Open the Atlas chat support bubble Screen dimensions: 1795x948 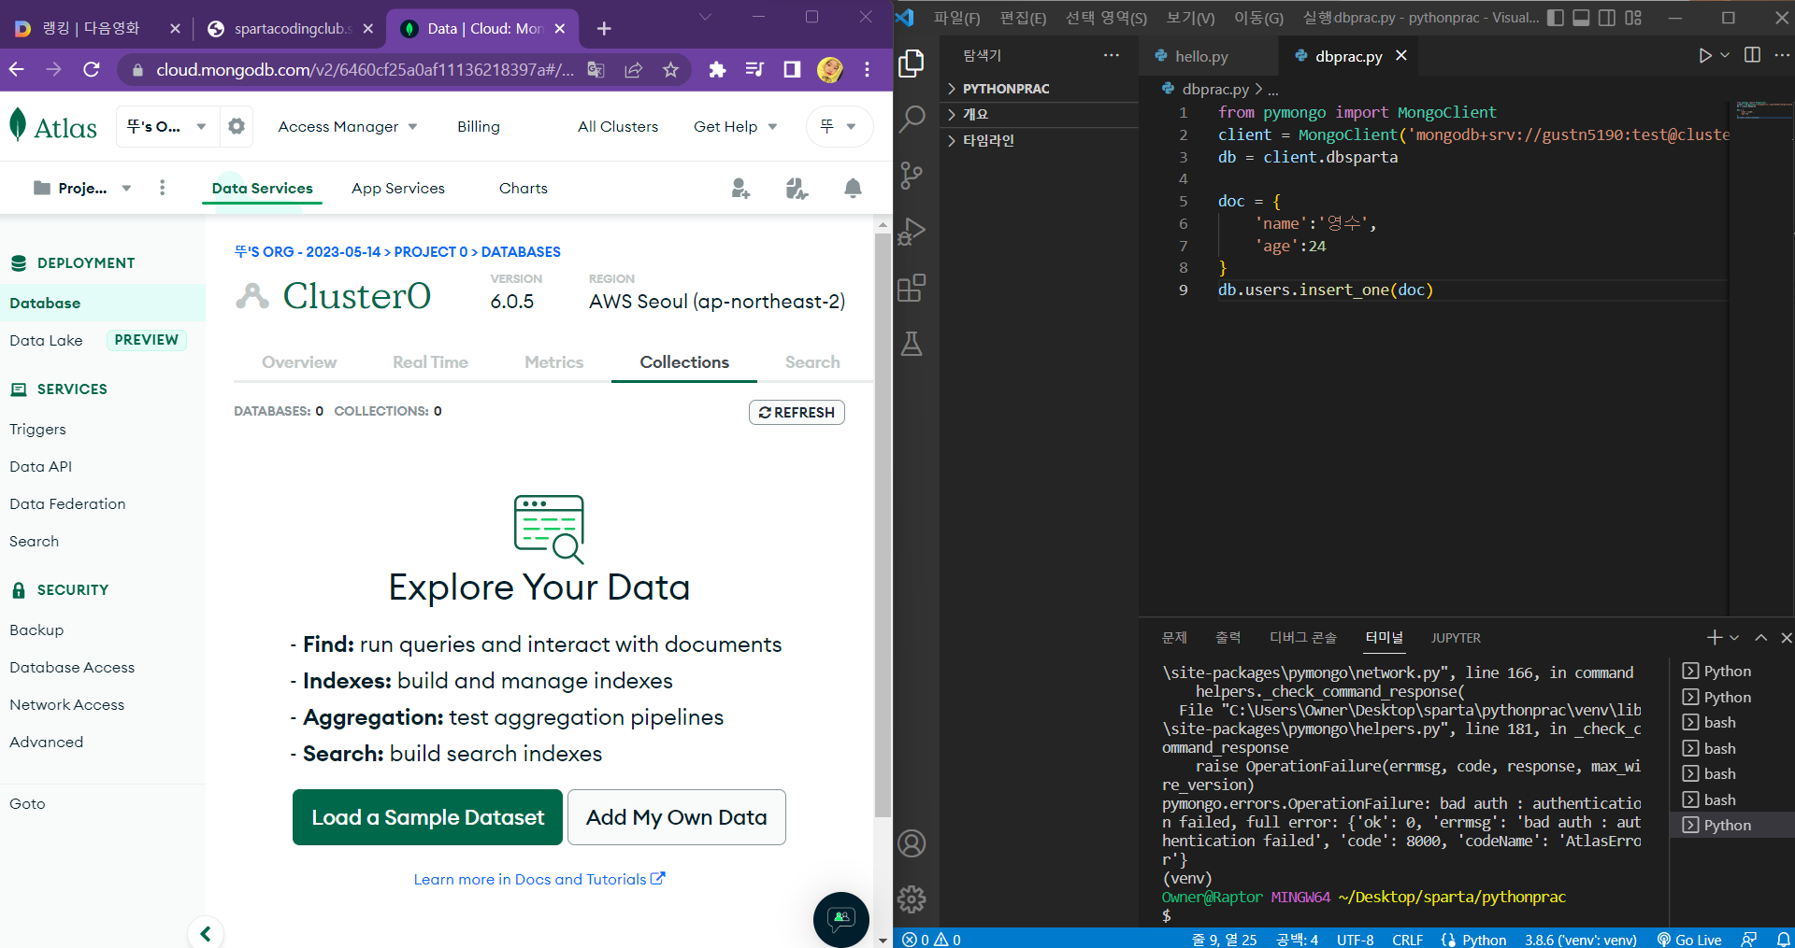841,920
